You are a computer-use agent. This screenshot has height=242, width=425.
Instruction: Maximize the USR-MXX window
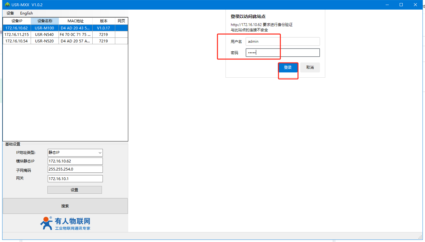pyautogui.click(x=401, y=5)
